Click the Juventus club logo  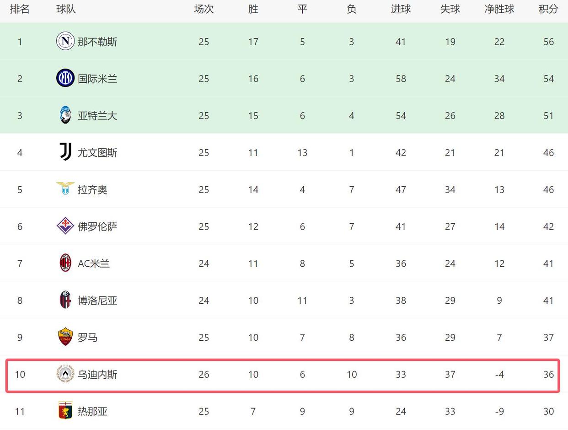pos(65,152)
